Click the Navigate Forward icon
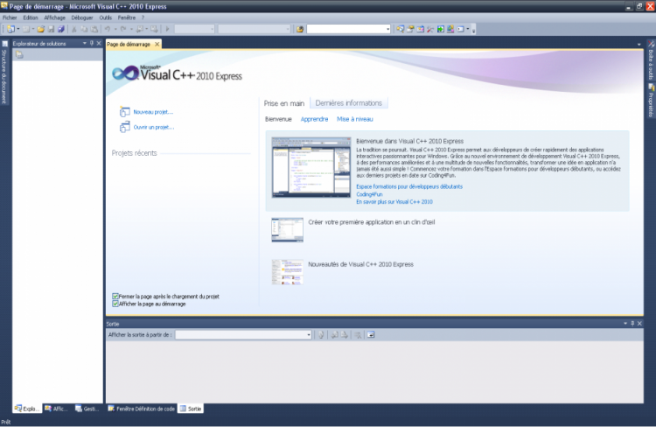The image size is (656, 427). [154, 29]
